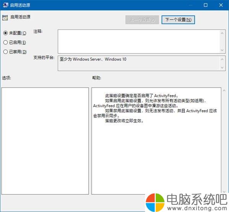
Task: Click the 支持的平台 label
Action: click(x=44, y=57)
